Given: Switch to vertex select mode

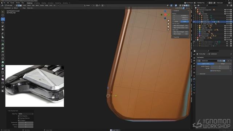Looking at the screenshot, I should 17,5.
